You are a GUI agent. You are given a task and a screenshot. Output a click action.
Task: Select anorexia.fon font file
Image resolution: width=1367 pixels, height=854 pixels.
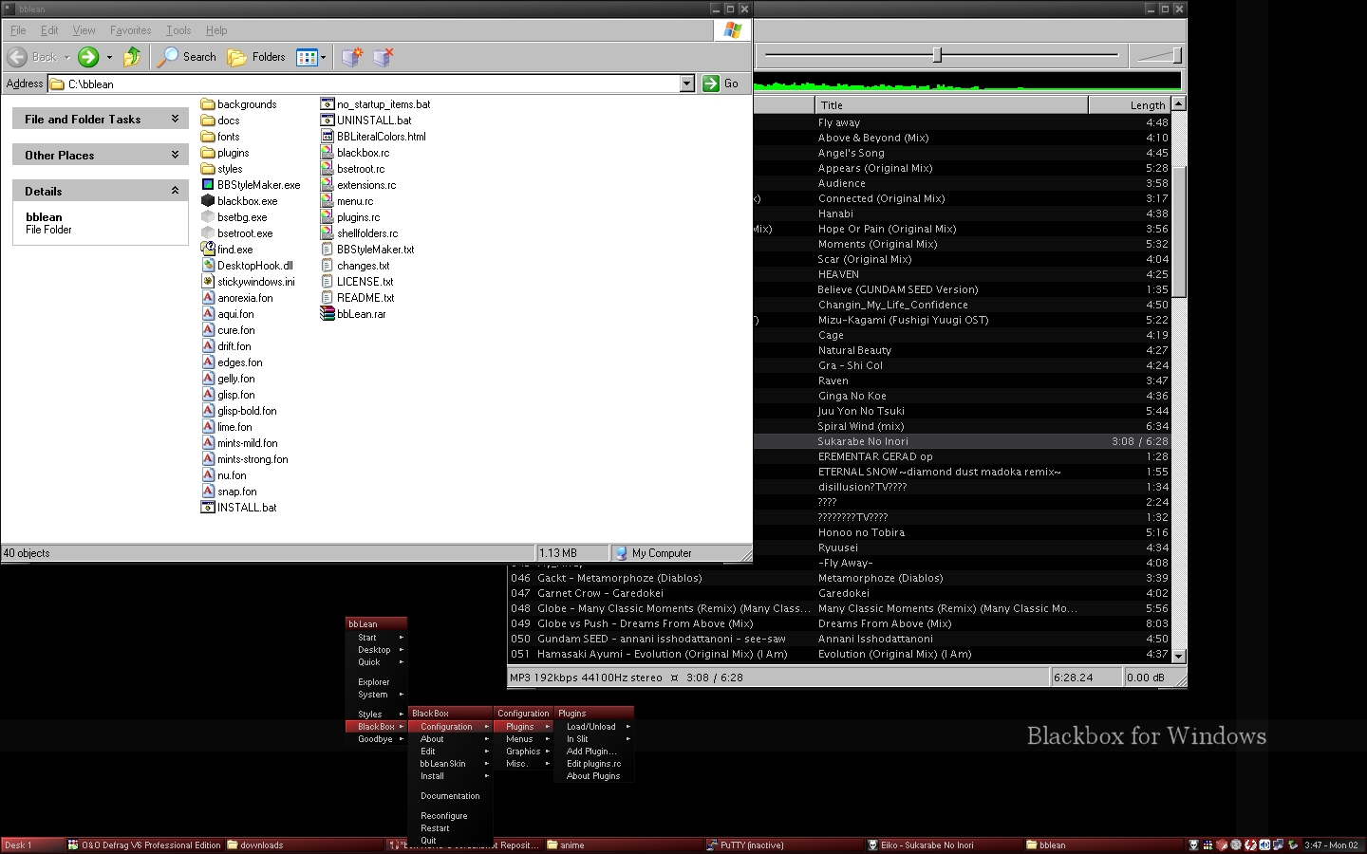[237, 298]
